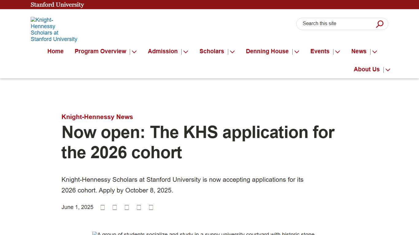Expand the About Us dropdown chevron
The width and height of the screenshot is (419, 235).
387,69
